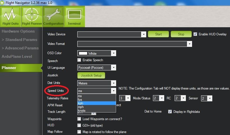The height and width of the screenshot is (135, 230).
Task: Check Load Waypoints on connect option
Action: tap(79, 119)
